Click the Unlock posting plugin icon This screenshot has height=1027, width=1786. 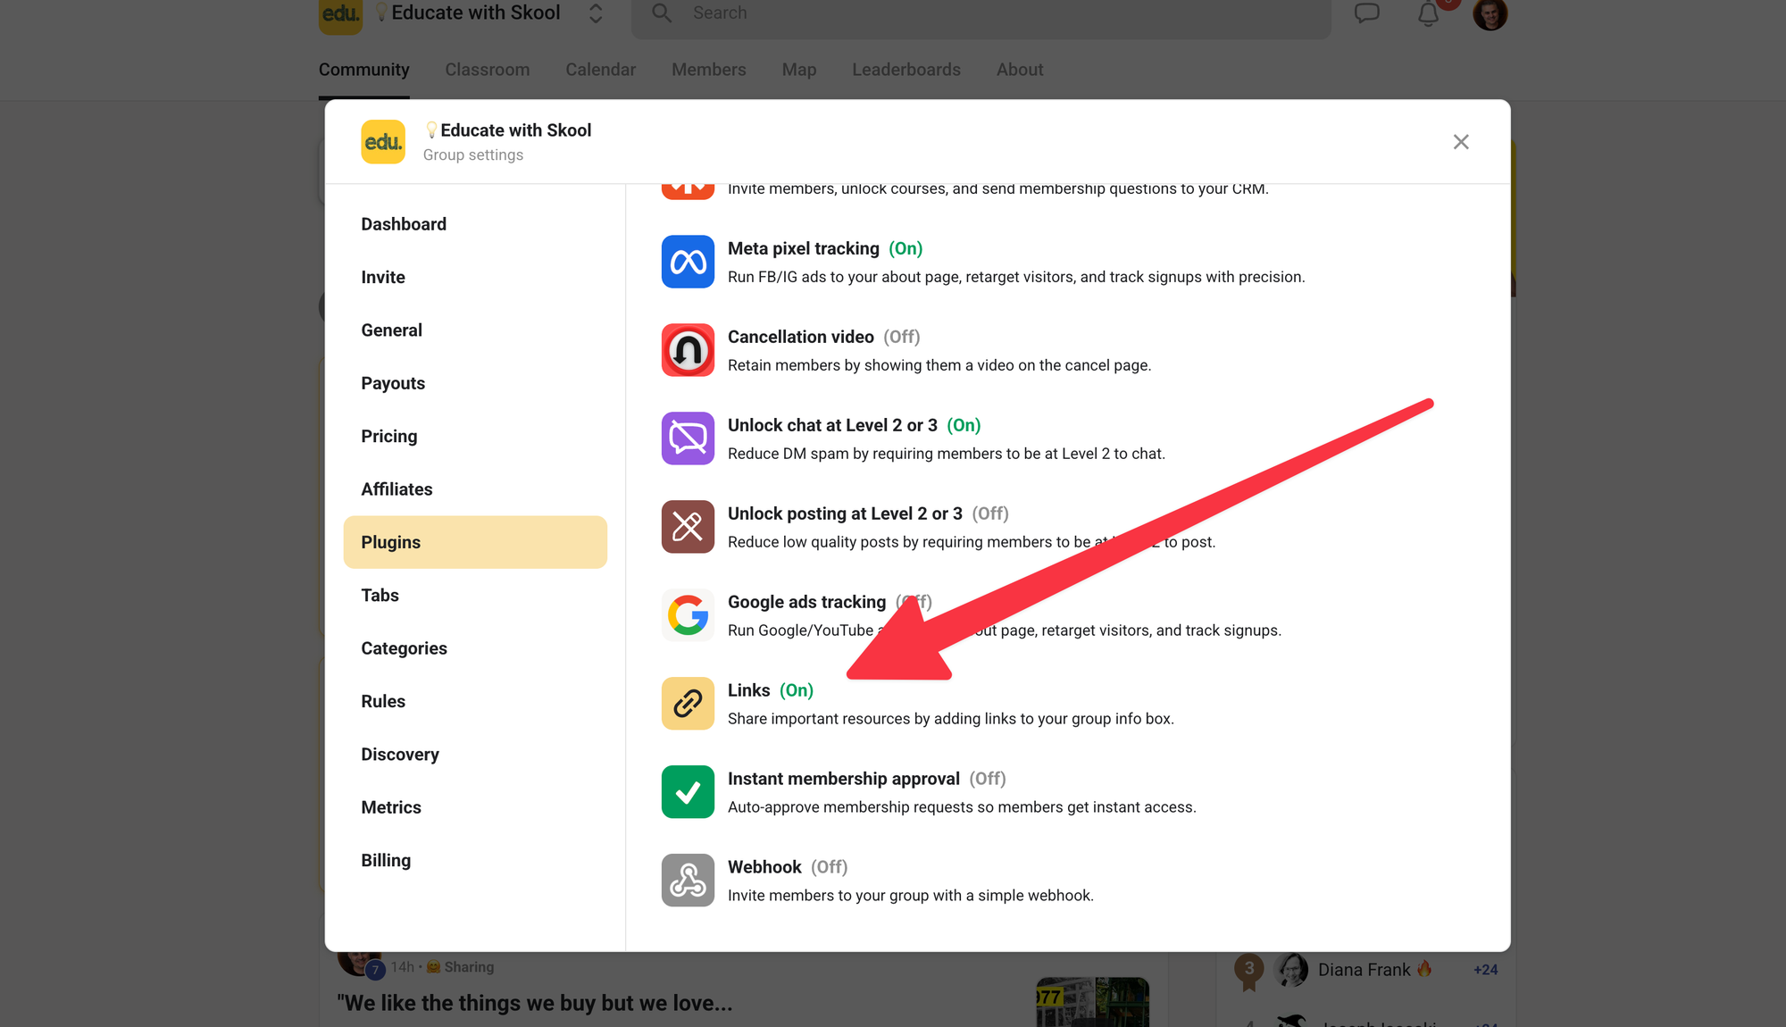pyautogui.click(x=688, y=527)
